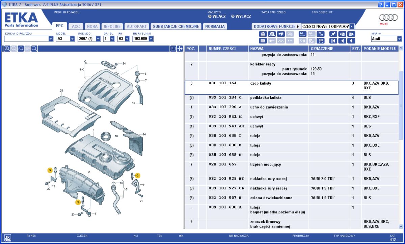Toggle the split panel layout icon

pos(173,49)
